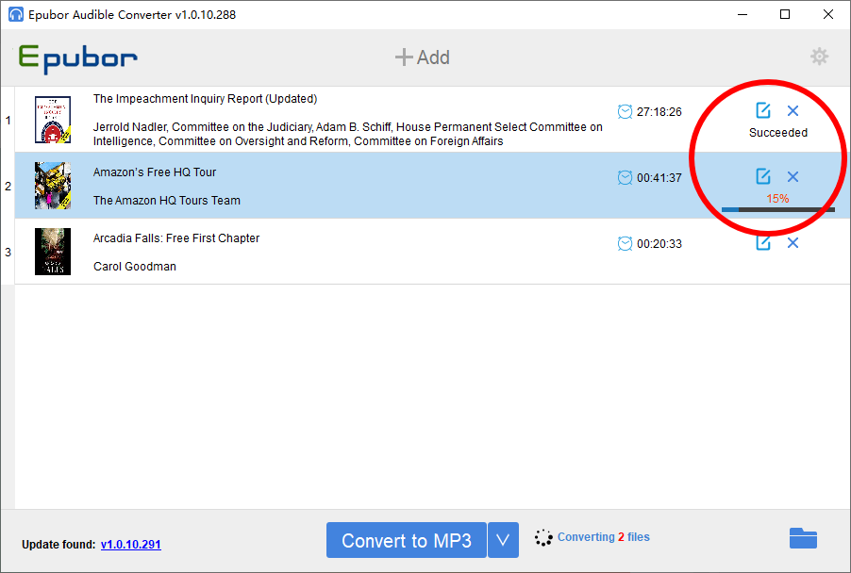Viewport: 851px width, 573px height.
Task: Click the Jerrold Nadler authors text
Action: click(x=347, y=134)
